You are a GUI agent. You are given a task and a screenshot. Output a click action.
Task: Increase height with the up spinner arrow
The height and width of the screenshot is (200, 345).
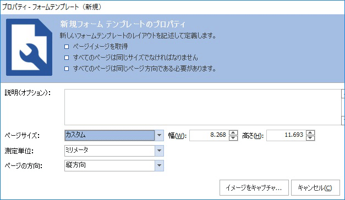click(x=310, y=133)
